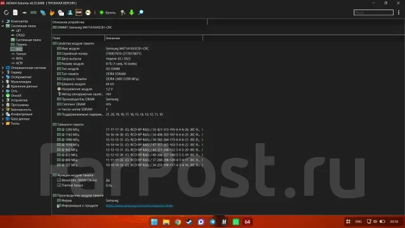
Task: Expand the Сеть tree node
Action: click(x=3, y=91)
